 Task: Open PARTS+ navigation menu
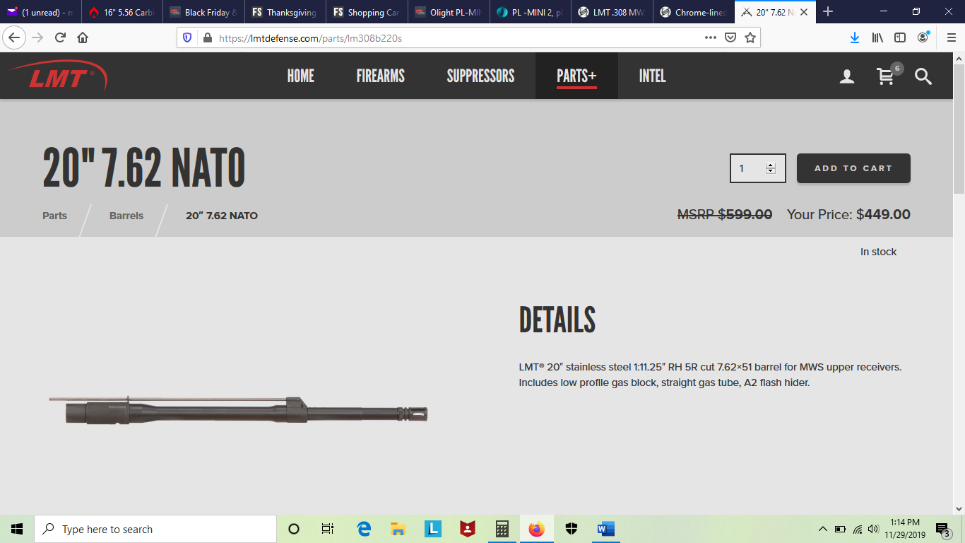[576, 76]
